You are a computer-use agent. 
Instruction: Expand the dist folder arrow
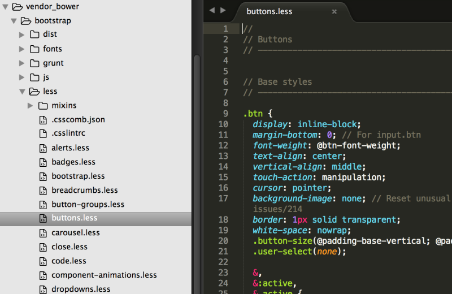(x=22, y=34)
